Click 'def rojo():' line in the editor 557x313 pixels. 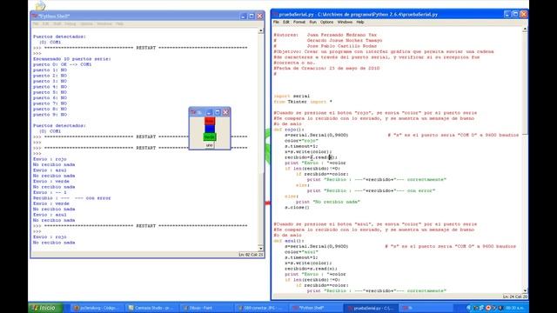click(x=288, y=130)
